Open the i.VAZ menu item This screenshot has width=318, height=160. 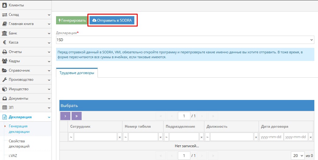(x=13, y=155)
